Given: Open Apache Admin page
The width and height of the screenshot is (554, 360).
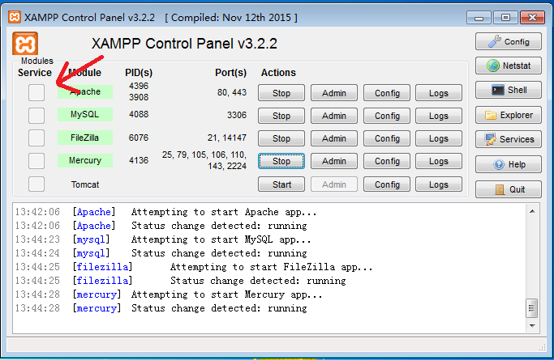Looking at the screenshot, I should click(334, 93).
